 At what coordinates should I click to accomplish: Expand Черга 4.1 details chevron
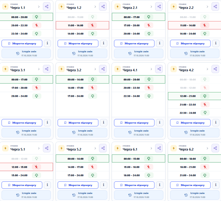(x=151, y=69)
